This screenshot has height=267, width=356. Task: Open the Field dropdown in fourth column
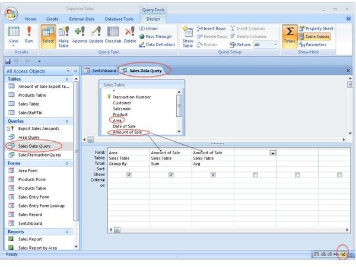(x=273, y=153)
